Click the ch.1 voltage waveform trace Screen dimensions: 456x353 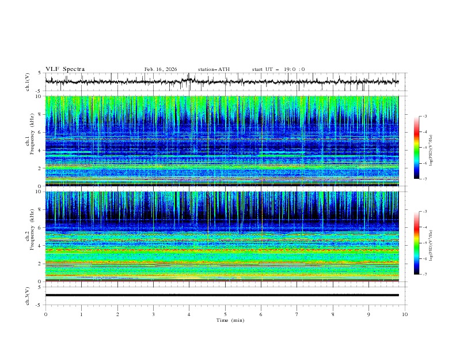tap(222, 81)
